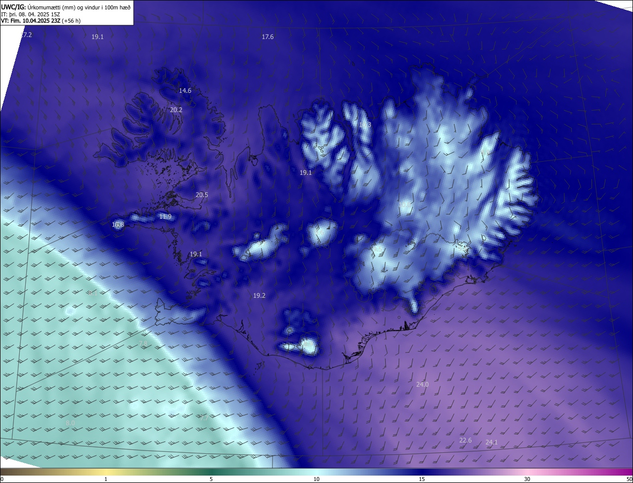Click the valid time 'VT: Fim. 10.04.2025 23Z (+56 h)'

pos(41,21)
